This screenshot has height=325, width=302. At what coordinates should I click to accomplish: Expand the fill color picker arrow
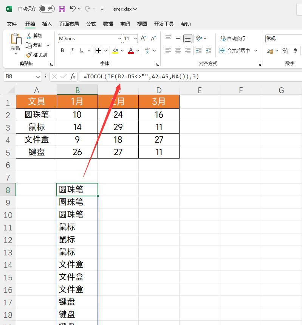[x=122, y=51]
